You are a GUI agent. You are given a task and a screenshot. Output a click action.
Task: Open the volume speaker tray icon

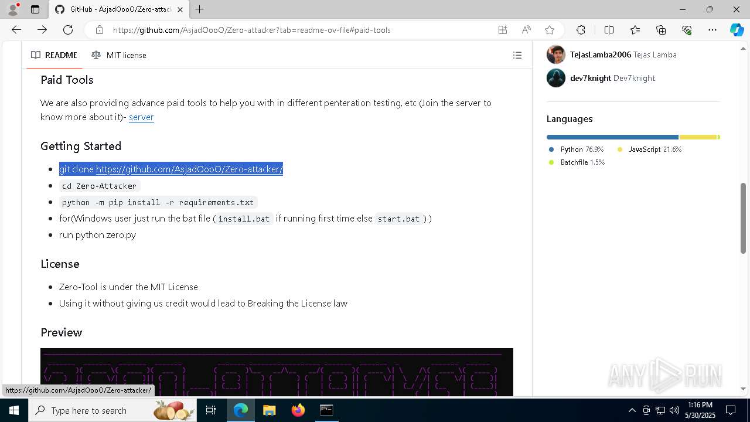point(674,410)
